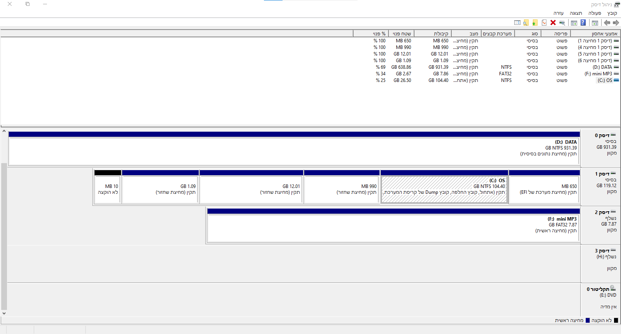
Task: Select the 1.09 GB recovery partition block
Action: 160,186
